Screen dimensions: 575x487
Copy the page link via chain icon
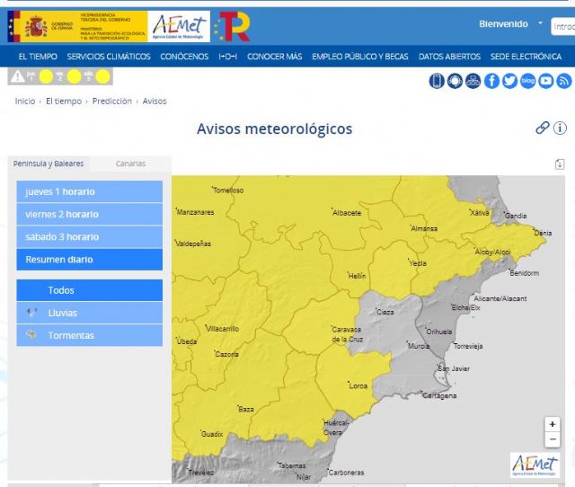(x=543, y=128)
